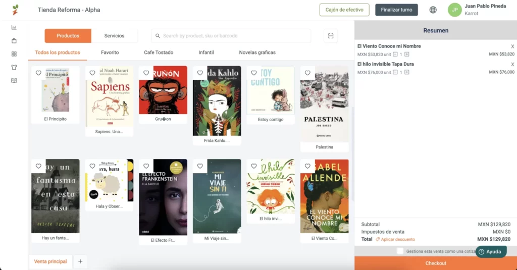Click the globe language icon

(x=433, y=10)
